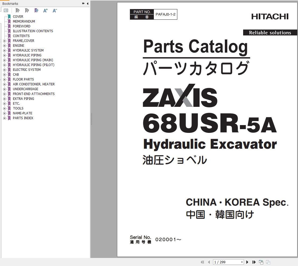Expand the NAME-PLATE bookmark
This screenshot has width=298, height=266.
click(4, 113)
